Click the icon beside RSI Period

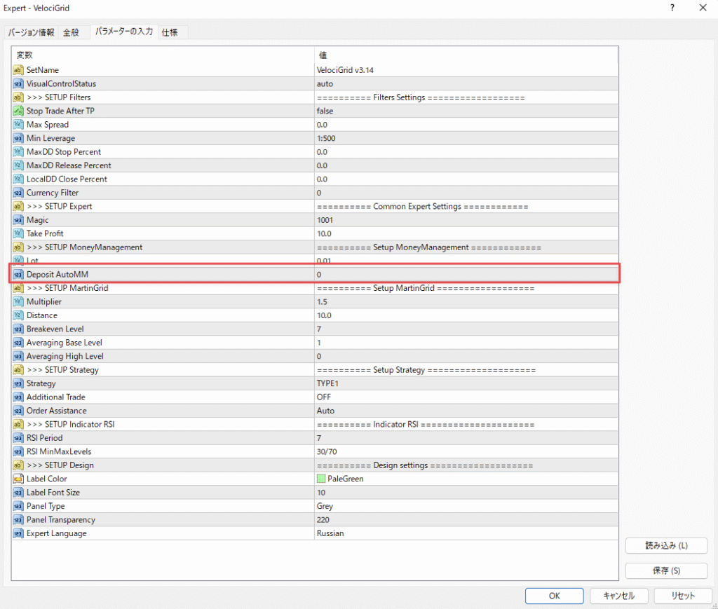point(18,438)
